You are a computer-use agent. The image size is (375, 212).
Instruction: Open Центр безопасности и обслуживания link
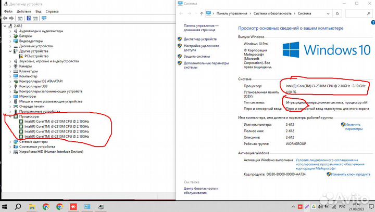[201, 191]
